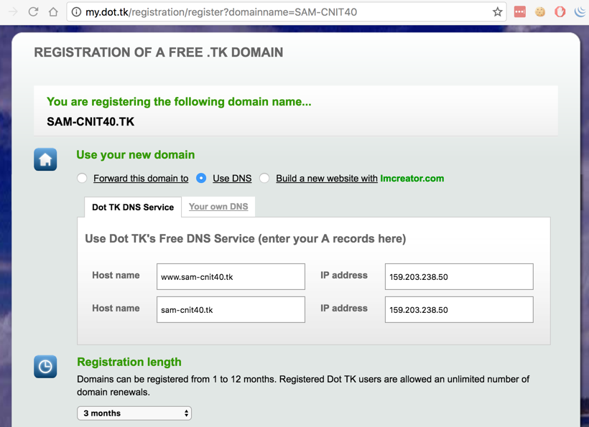Click the You are registering the following domain name text

[x=179, y=102]
